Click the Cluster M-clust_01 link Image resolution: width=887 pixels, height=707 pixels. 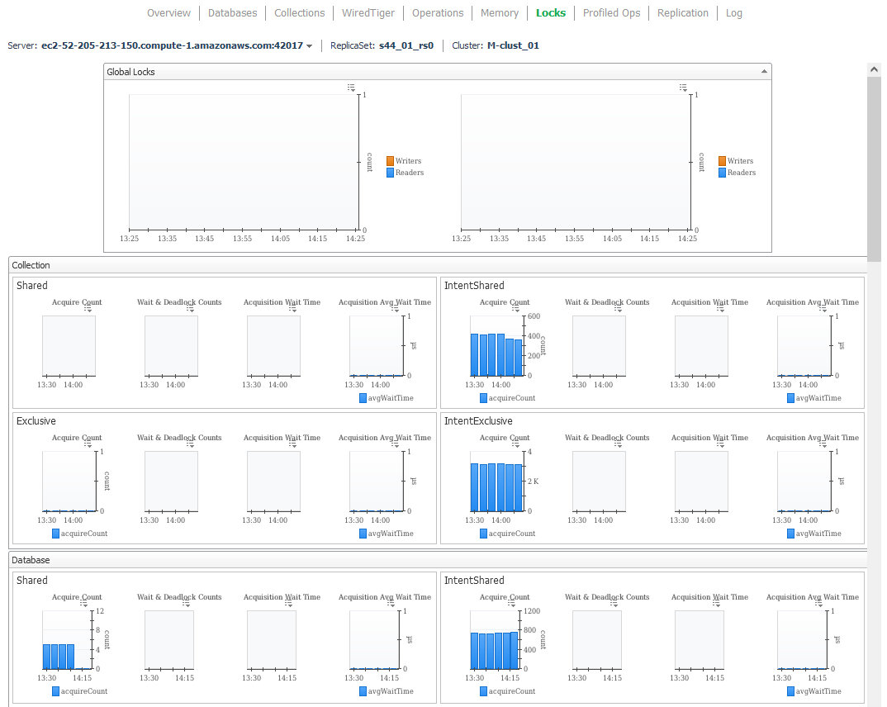[x=513, y=46]
